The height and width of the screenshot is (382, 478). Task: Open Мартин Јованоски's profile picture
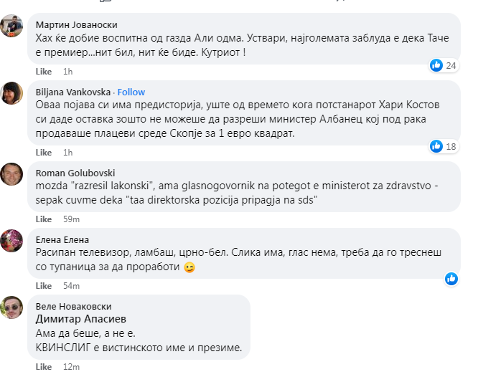pyautogui.click(x=11, y=26)
